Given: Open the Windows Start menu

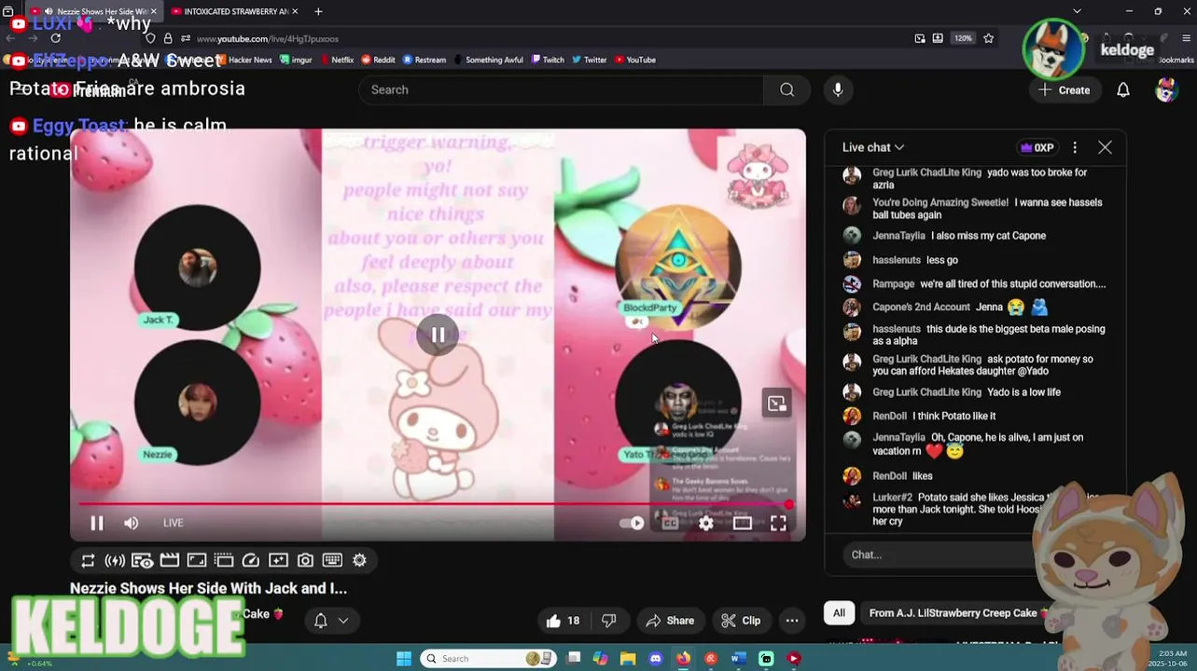Looking at the screenshot, I should click(404, 658).
